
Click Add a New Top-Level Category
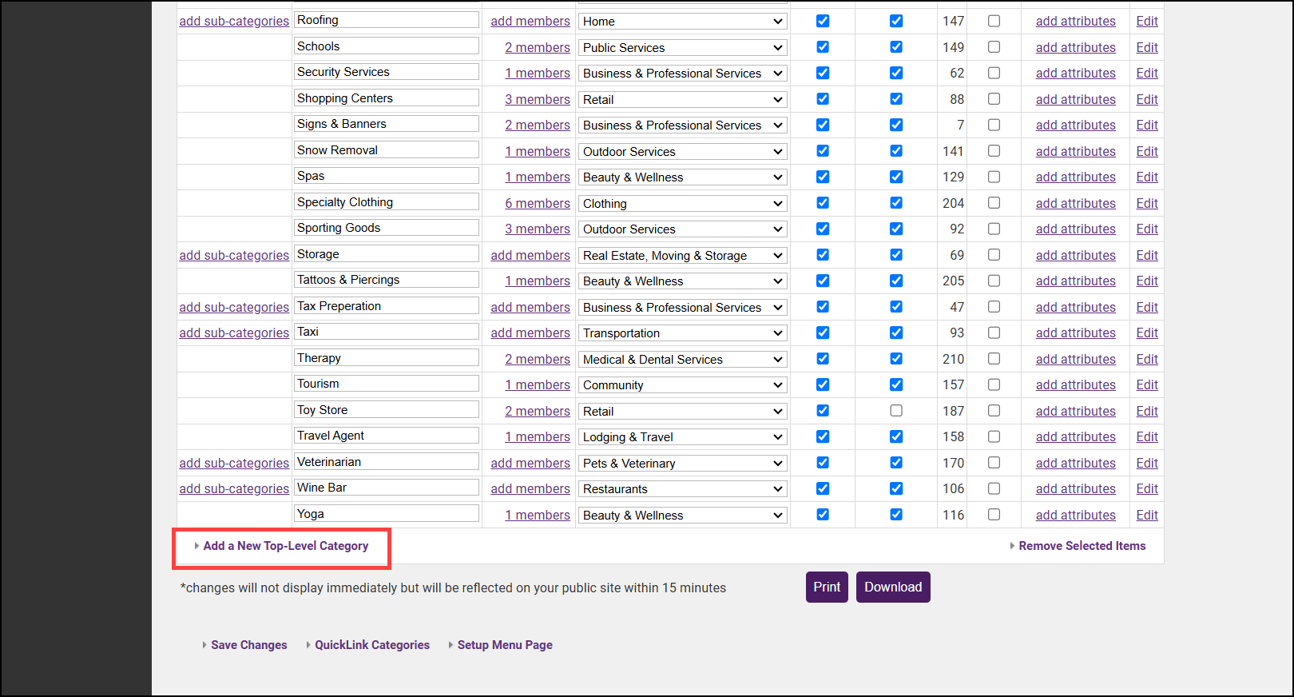pyautogui.click(x=285, y=546)
